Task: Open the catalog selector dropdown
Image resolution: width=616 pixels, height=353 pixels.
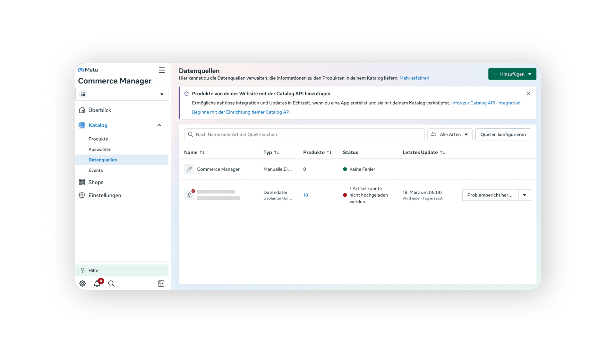Action: [x=122, y=94]
